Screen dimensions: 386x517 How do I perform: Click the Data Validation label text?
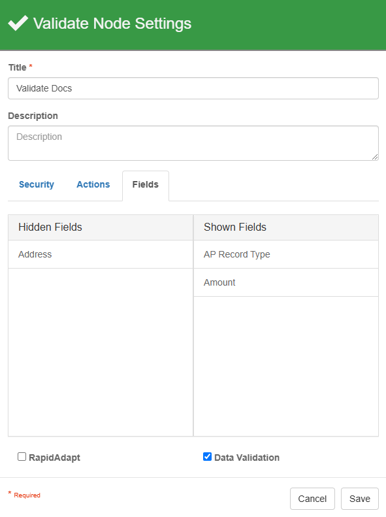[x=247, y=458]
